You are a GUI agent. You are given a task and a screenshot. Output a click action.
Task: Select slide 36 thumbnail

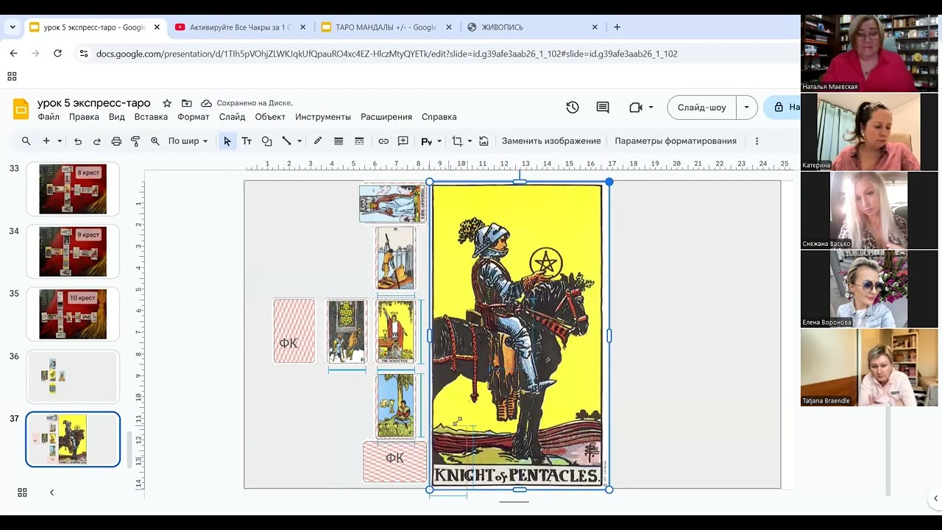[73, 377]
